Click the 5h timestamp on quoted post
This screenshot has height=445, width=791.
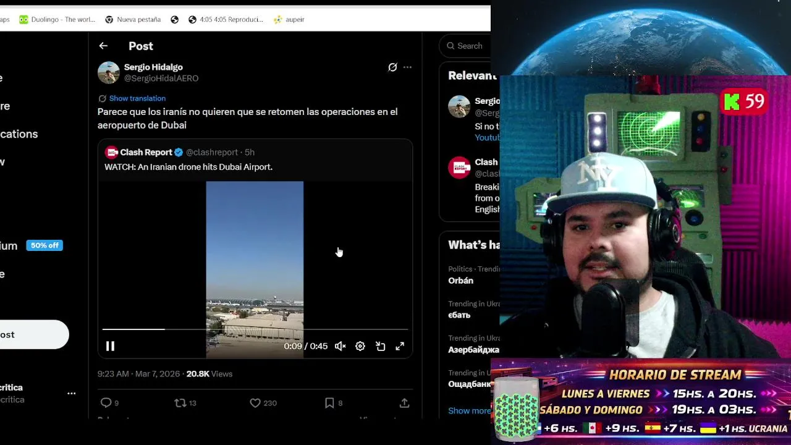[250, 152]
